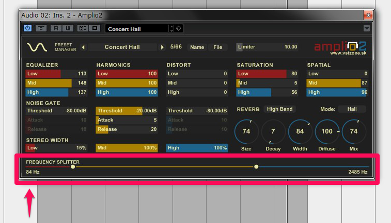Open the reverb Mode Hall selector
The height and width of the screenshot is (223, 391).
352,109
